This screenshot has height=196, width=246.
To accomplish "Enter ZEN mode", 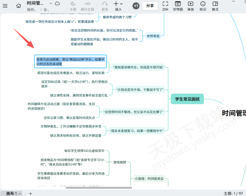I will [x=165, y=6].
